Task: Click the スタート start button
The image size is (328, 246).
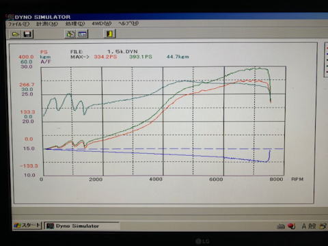Action: coord(27,225)
